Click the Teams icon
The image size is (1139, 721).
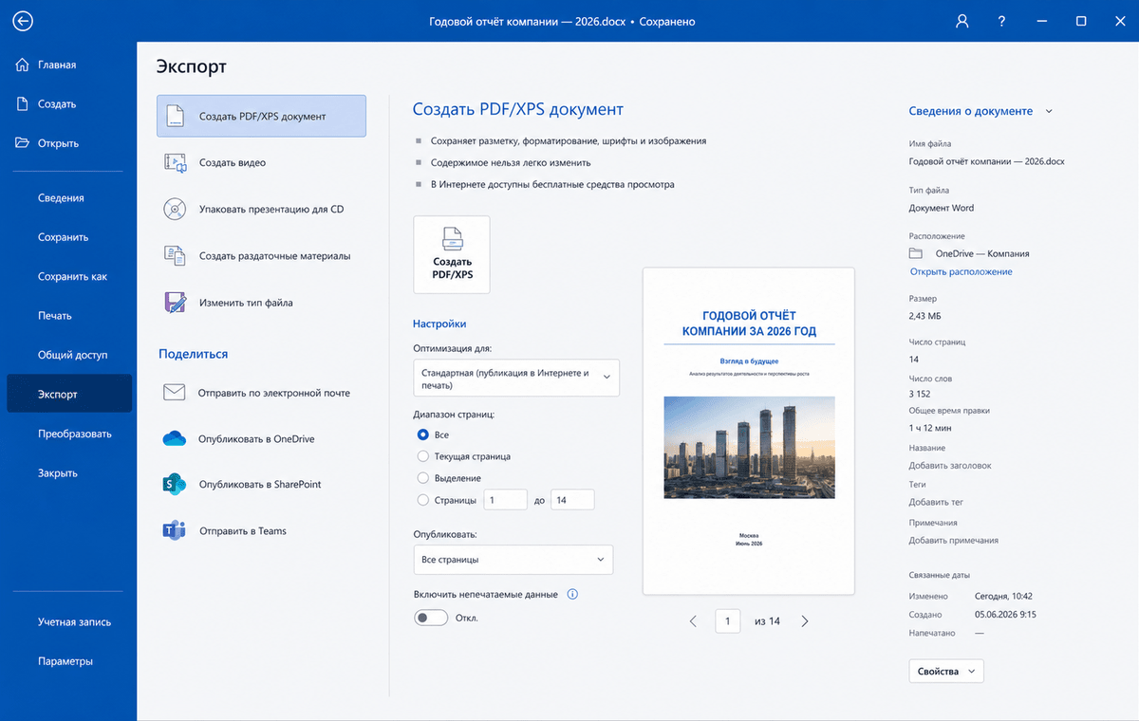(174, 531)
